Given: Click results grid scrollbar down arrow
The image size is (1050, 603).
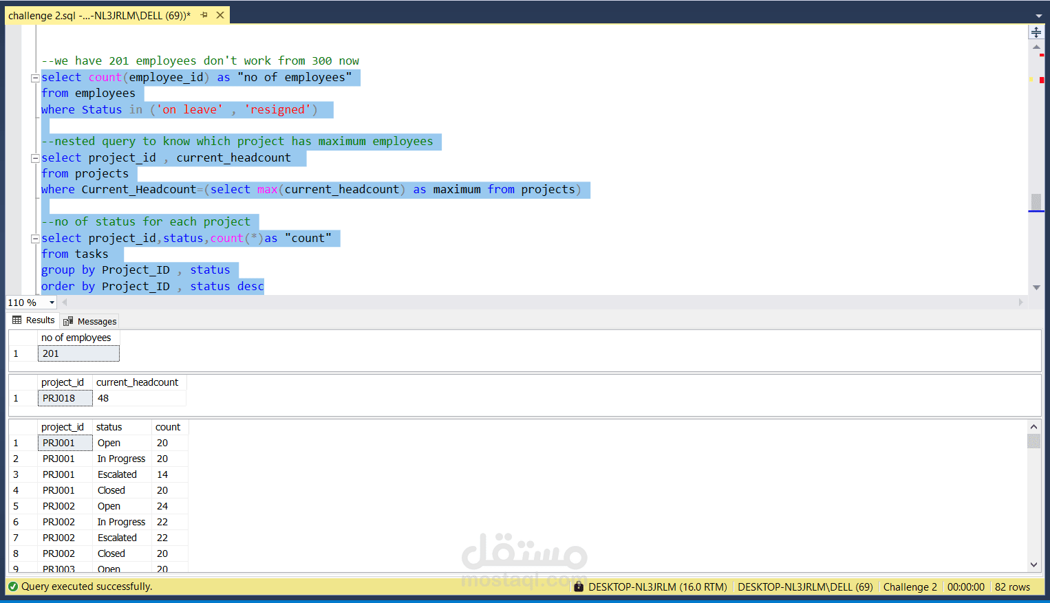Looking at the screenshot, I should point(1033,564).
